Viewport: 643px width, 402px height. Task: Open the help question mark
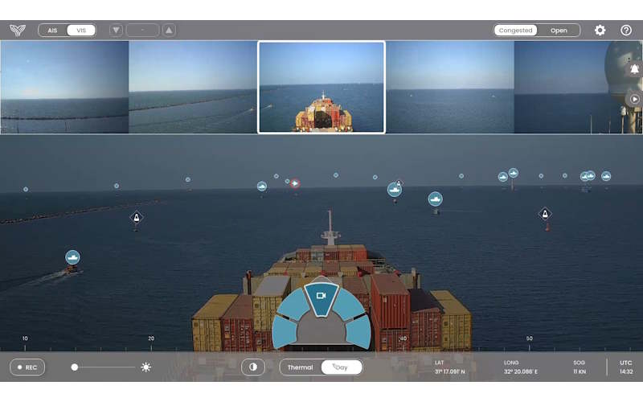(x=626, y=31)
